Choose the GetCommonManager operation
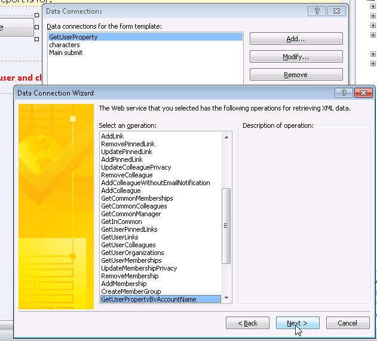Image resolution: width=377 pixels, height=341 pixels. (x=131, y=214)
